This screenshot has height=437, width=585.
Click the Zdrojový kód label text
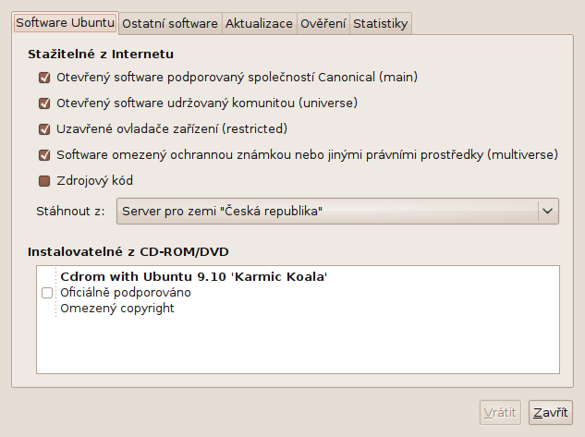coord(95,181)
